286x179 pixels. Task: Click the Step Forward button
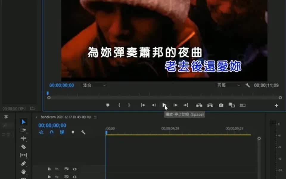(x=175, y=105)
